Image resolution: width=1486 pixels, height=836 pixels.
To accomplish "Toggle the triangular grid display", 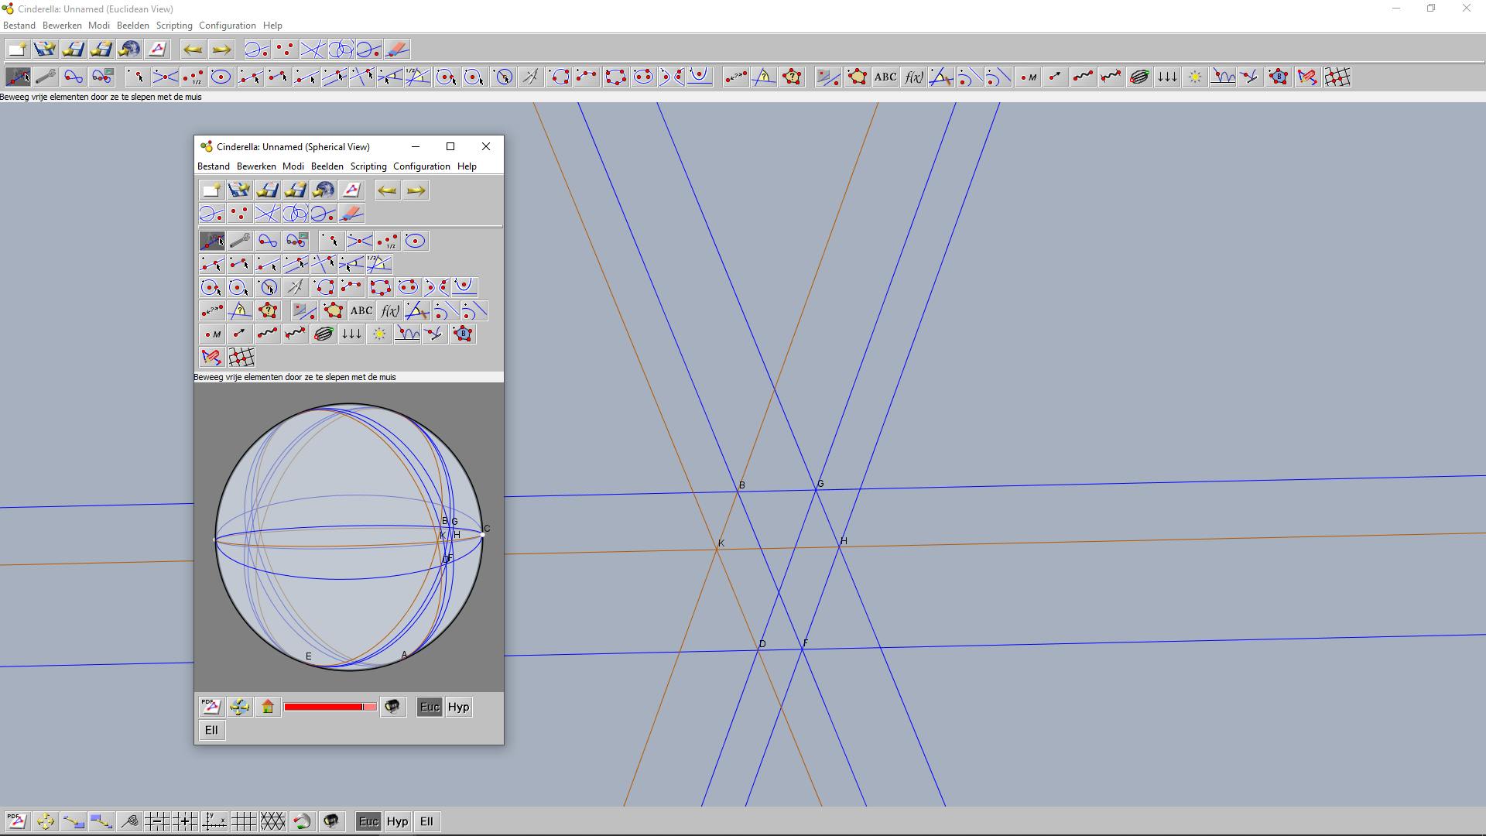I will coord(272,821).
